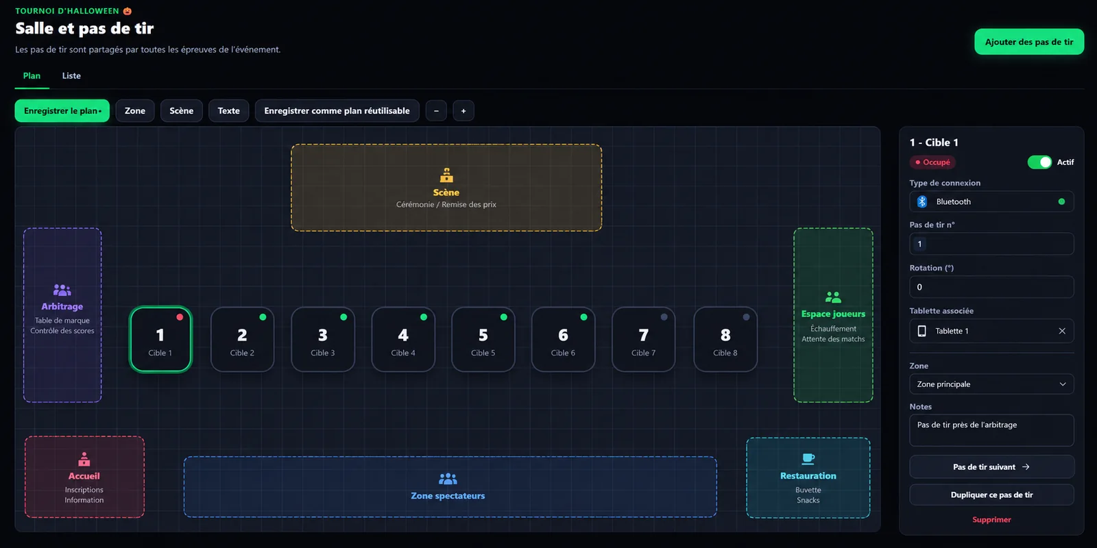The image size is (1097, 548).
Task: Select the Cible 6 target tile
Action: click(x=563, y=339)
